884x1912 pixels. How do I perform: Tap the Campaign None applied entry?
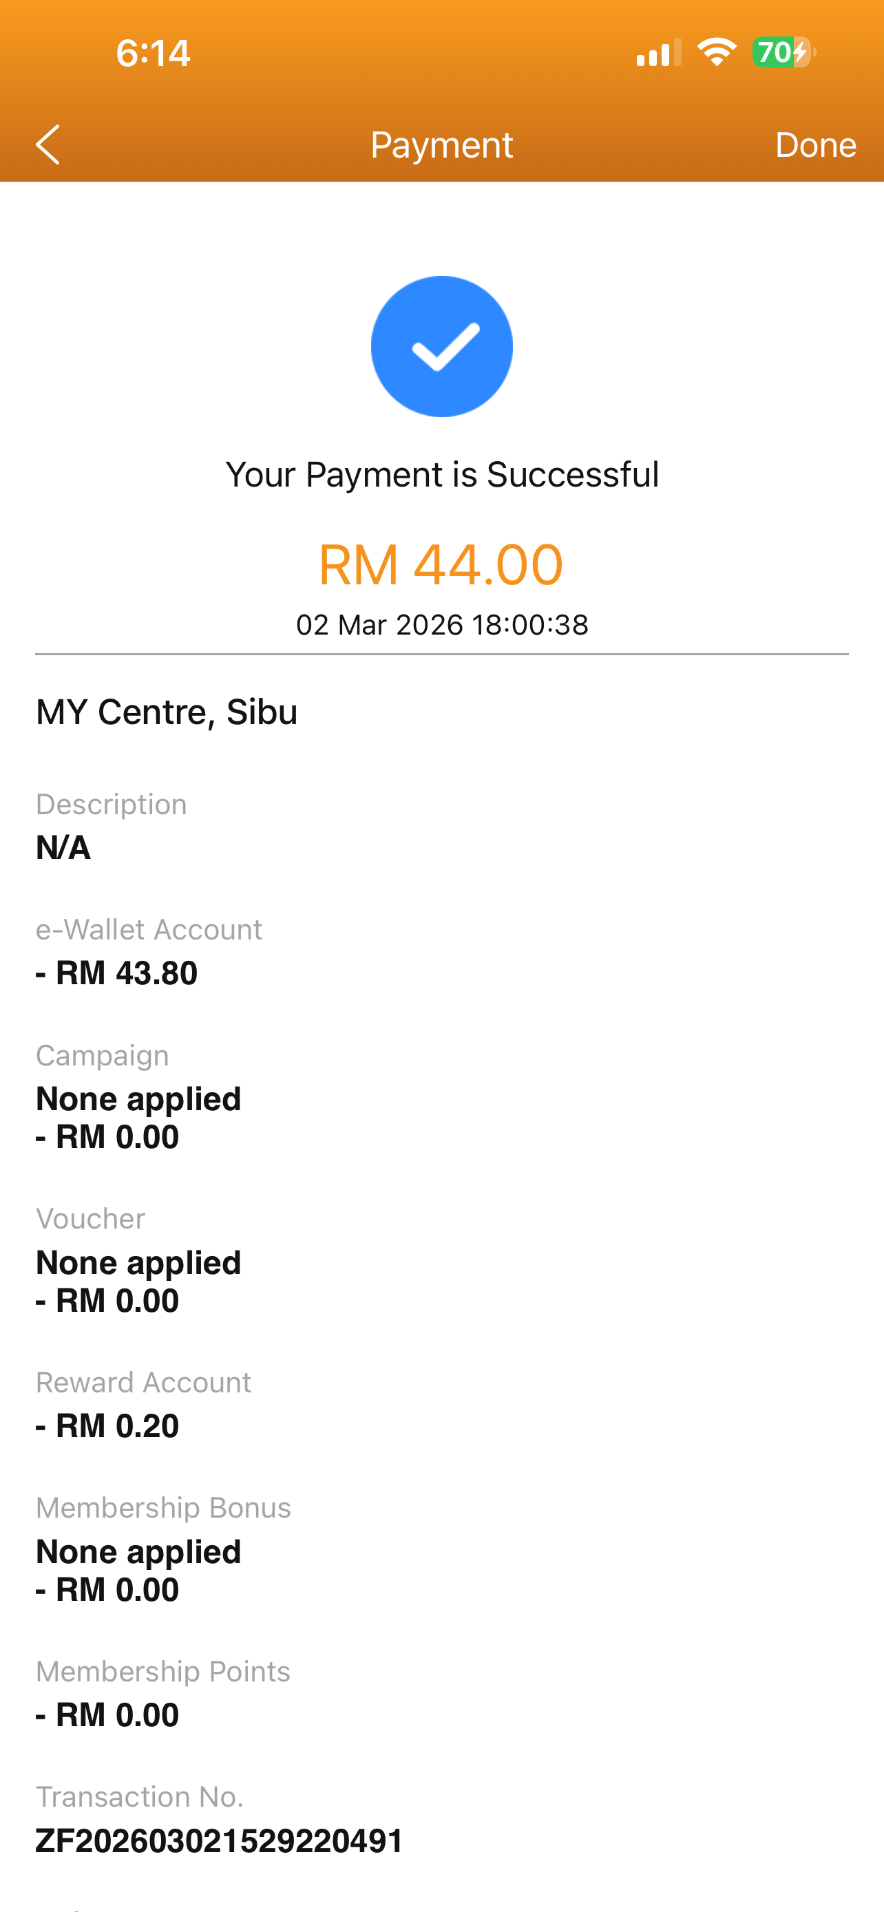139,1099
